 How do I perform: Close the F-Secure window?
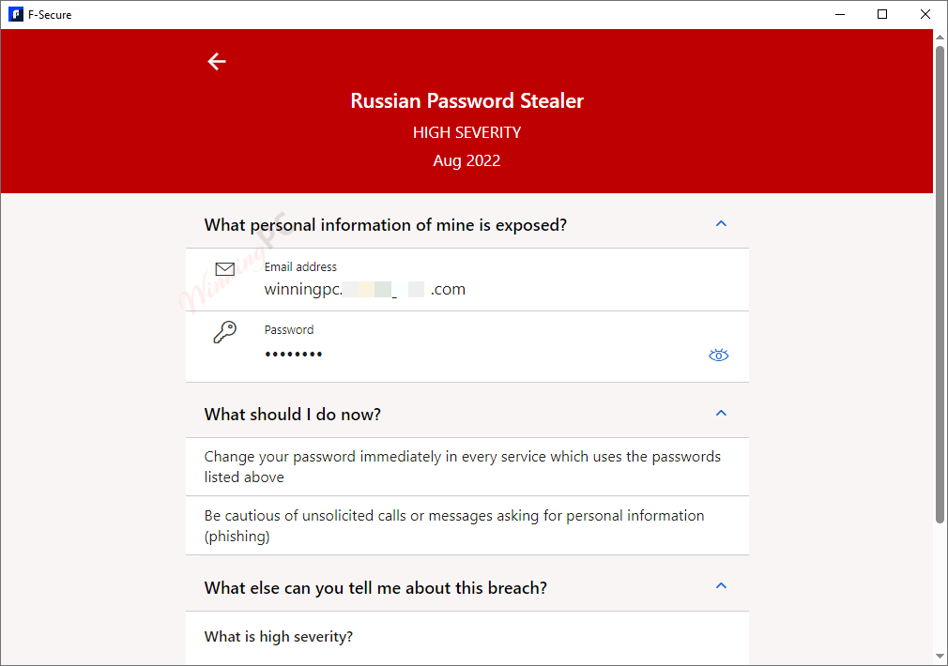(x=925, y=14)
